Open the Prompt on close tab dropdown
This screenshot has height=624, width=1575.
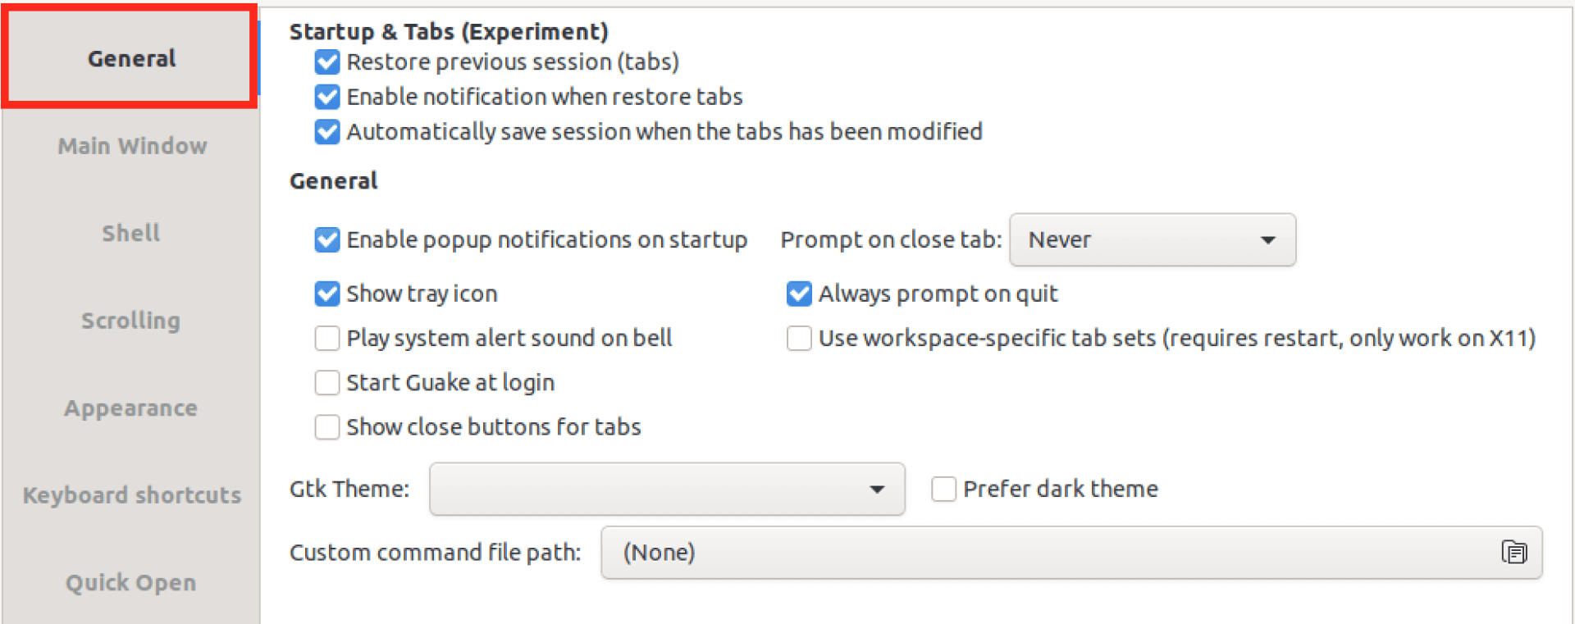click(1152, 239)
